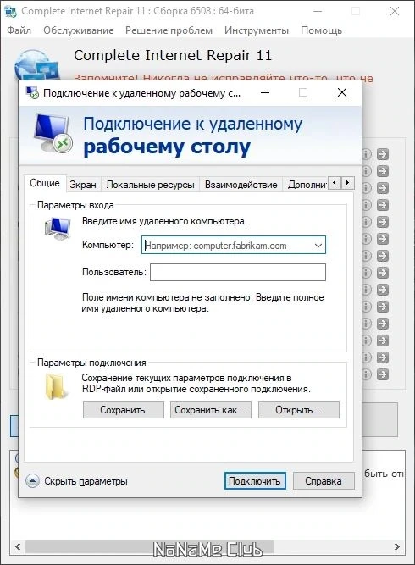Click the Сохранить как... button
This screenshot has height=565, width=415.
tap(210, 410)
